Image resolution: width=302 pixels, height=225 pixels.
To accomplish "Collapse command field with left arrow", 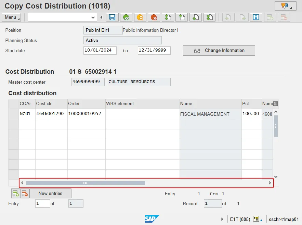I will click(101, 17).
